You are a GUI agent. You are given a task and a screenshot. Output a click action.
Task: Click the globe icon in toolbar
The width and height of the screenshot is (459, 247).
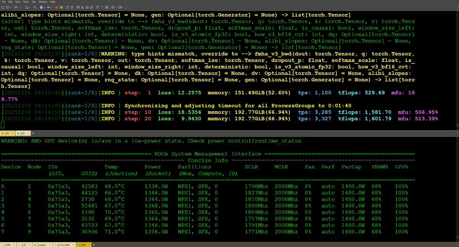click(41, 7)
